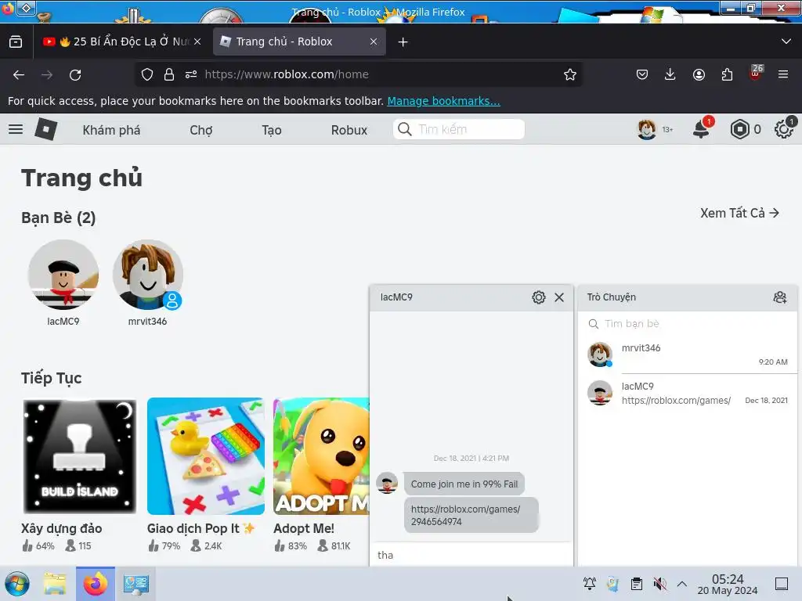Expand the list all tabs chevron
The width and height of the screenshot is (802, 601).
[786, 41]
